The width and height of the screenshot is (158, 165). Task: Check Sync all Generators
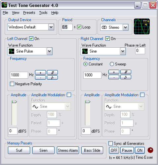[110, 144]
